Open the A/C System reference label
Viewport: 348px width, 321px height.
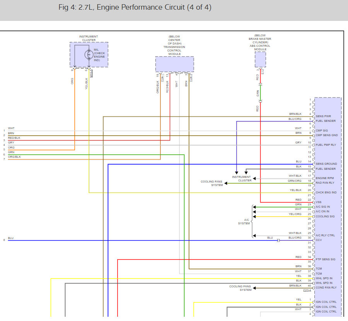pyautogui.click(x=244, y=221)
